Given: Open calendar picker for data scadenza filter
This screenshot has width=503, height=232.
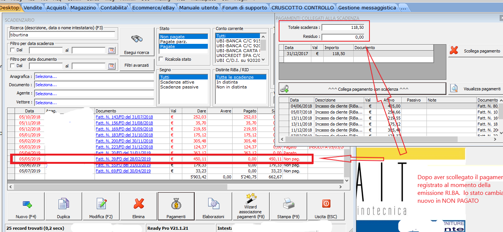Looking at the screenshot, I should 111,50.
